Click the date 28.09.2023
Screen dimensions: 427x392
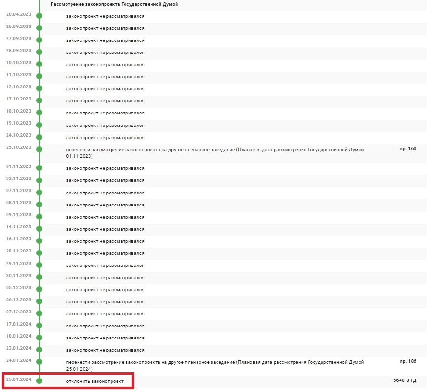tap(19, 50)
